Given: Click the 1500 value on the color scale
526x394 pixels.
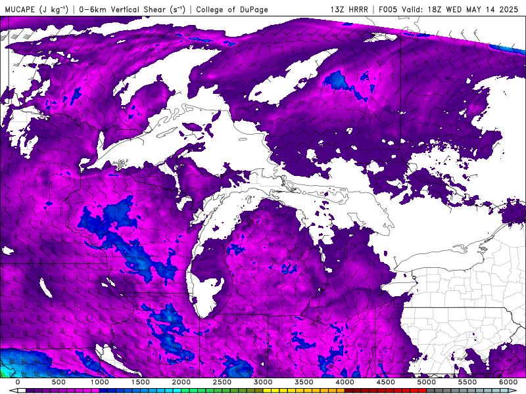Looking at the screenshot, I should 141,382.
